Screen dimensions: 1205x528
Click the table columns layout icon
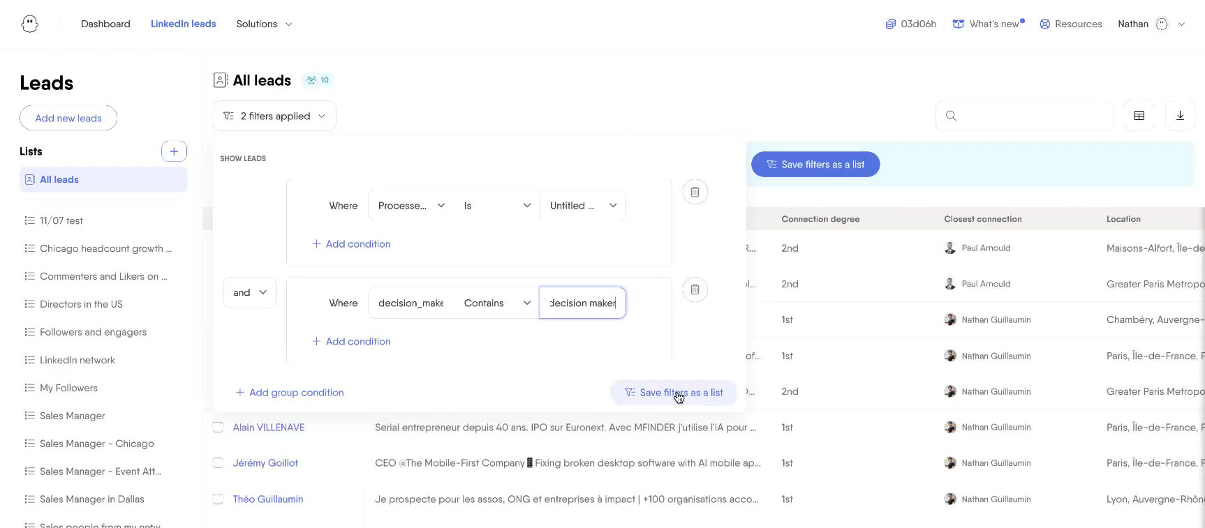(1139, 116)
